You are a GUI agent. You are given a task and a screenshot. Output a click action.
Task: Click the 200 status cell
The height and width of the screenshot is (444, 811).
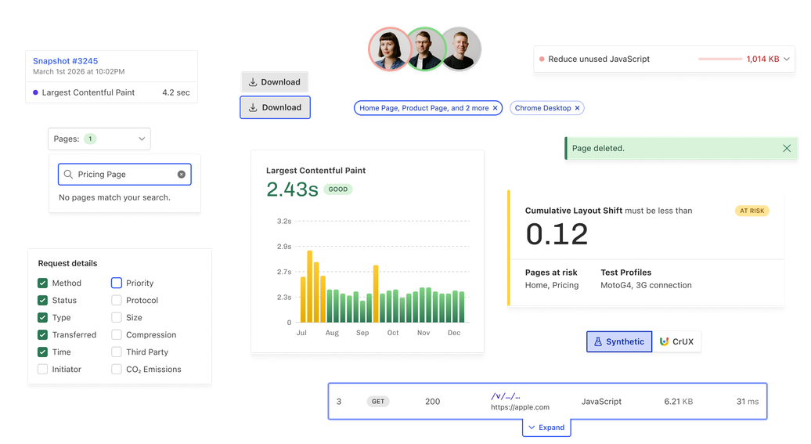point(432,402)
